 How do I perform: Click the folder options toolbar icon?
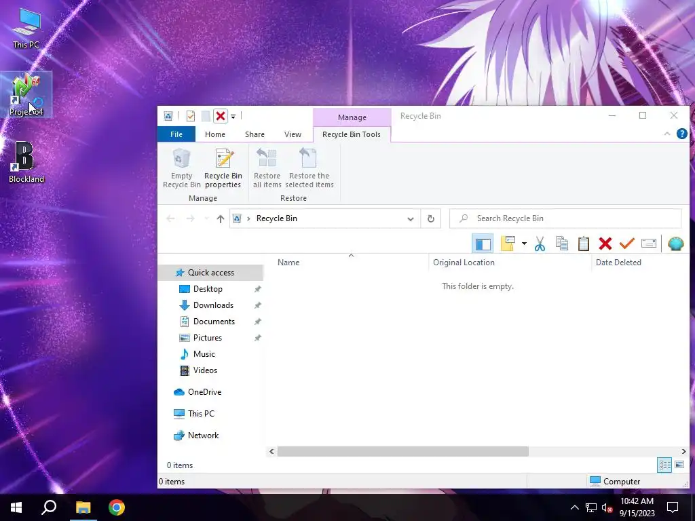pos(508,244)
